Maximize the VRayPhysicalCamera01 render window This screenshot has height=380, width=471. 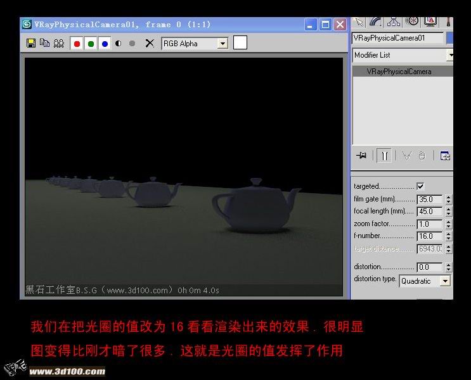(x=325, y=25)
